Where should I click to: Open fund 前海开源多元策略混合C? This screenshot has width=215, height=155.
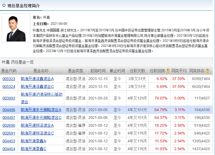pyautogui.click(x=41, y=118)
